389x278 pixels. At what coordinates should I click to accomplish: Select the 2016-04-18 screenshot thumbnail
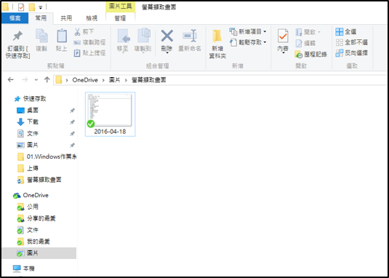pos(110,114)
